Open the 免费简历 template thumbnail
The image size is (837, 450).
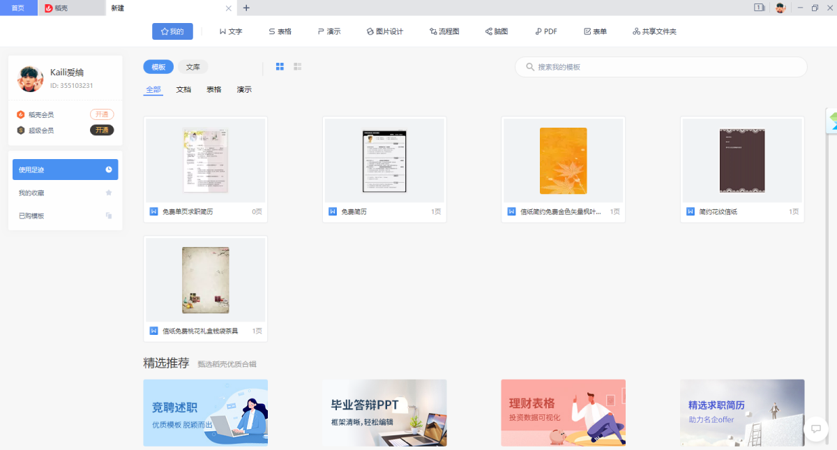coord(384,160)
